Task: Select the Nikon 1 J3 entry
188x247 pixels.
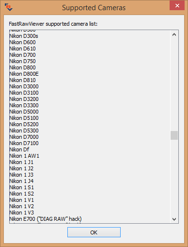Action: (x=21, y=175)
